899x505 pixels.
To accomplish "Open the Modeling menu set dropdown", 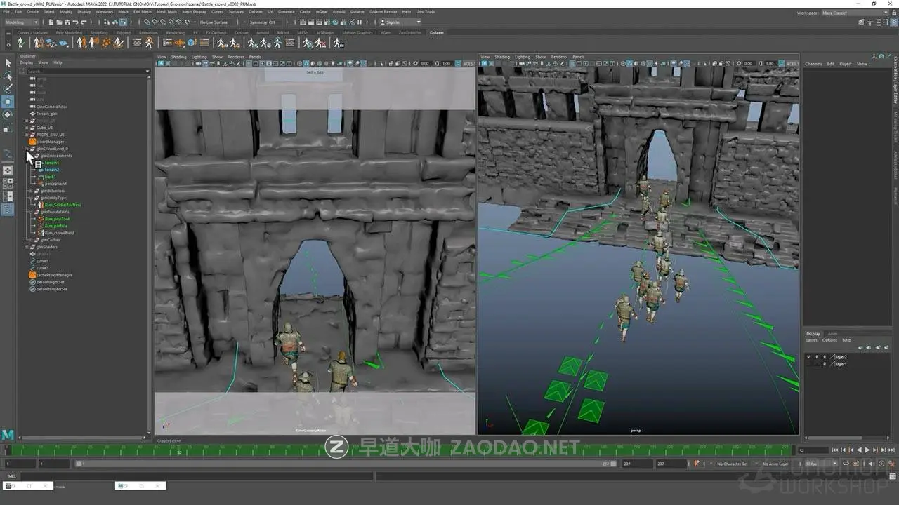I will [22, 22].
